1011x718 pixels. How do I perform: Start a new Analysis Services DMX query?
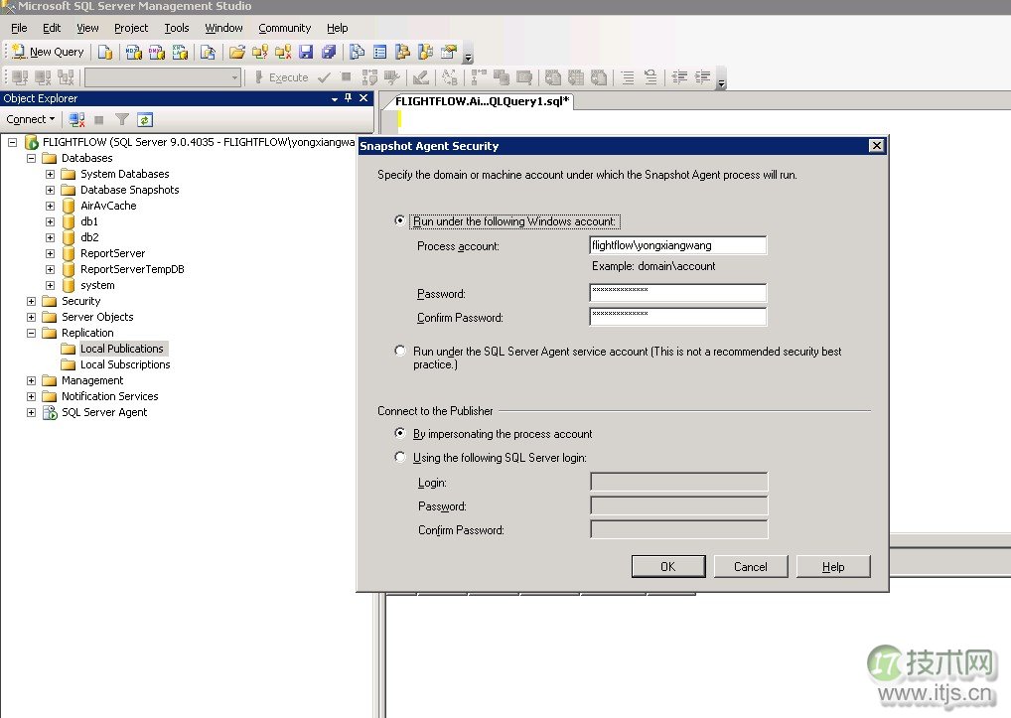[x=157, y=52]
